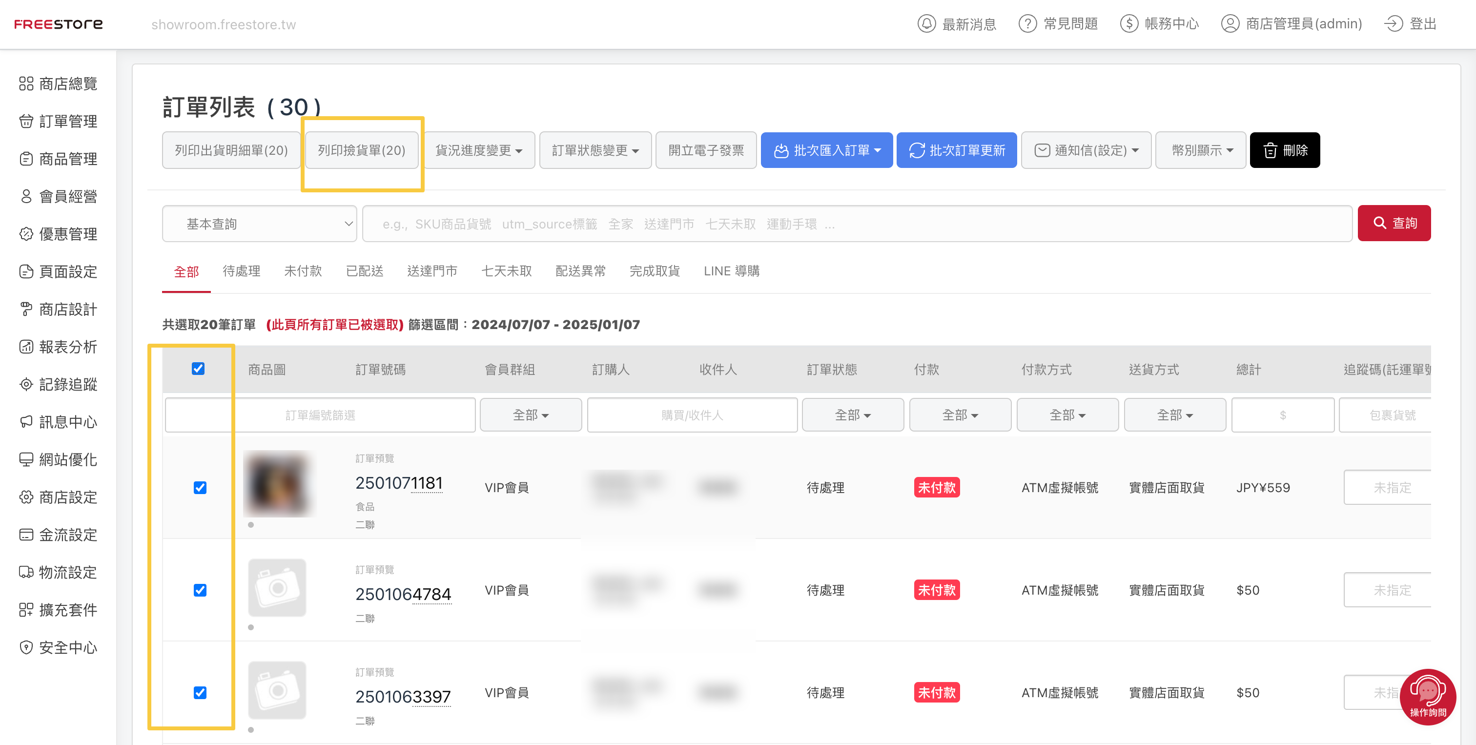
Task: Click the 常見問題 question mark icon
Action: tap(1027, 23)
